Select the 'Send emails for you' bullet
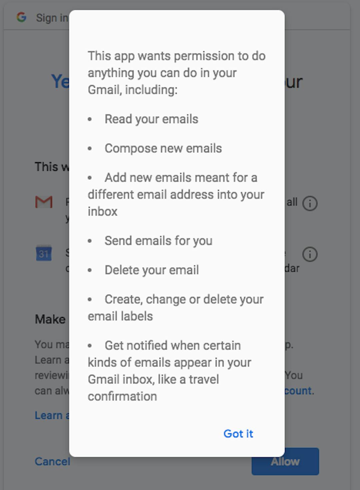The image size is (360, 490). pyautogui.click(x=158, y=241)
